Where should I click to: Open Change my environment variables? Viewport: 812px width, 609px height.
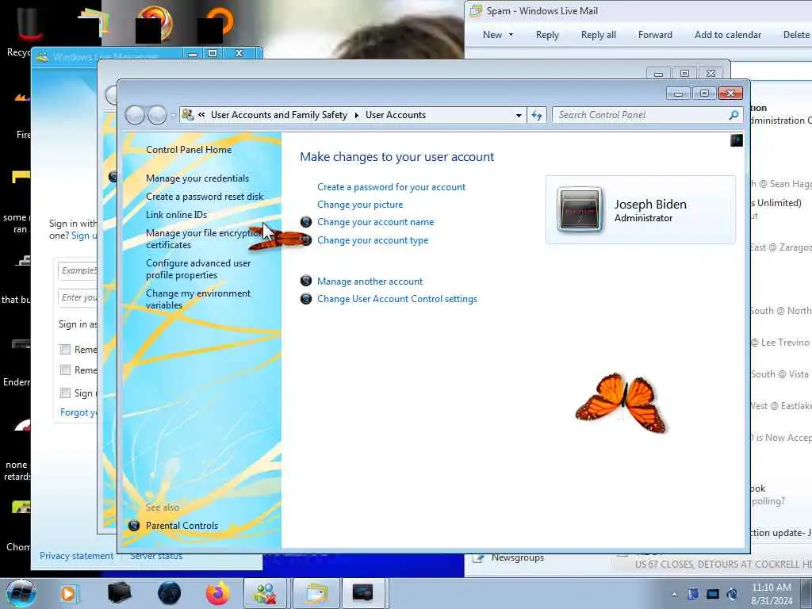click(197, 299)
